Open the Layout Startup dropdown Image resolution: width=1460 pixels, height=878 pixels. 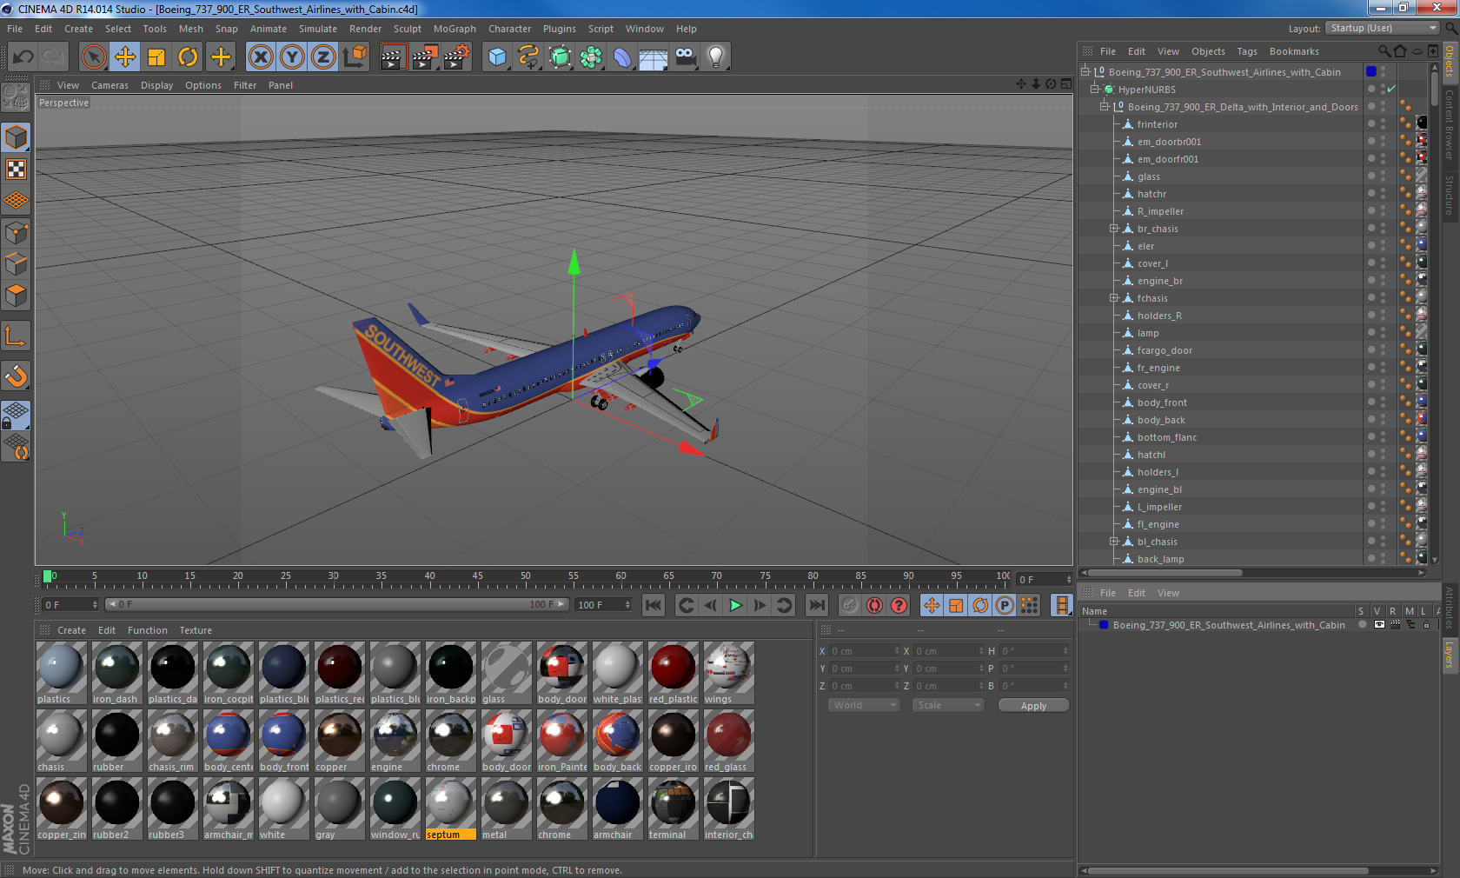[x=1383, y=28]
